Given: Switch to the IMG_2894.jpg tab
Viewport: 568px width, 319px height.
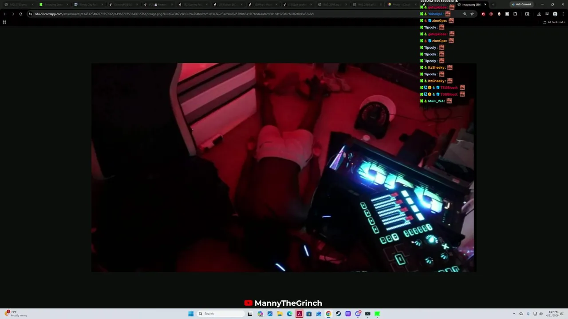Looking at the screenshot, I should tap(333, 4).
